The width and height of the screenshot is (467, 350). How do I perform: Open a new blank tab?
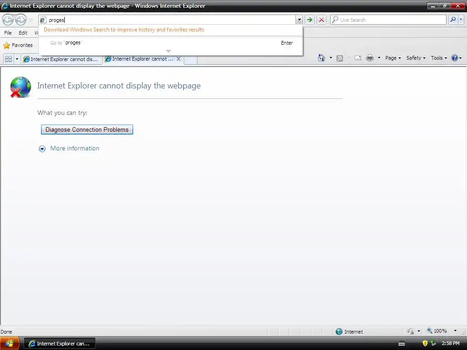(191, 59)
